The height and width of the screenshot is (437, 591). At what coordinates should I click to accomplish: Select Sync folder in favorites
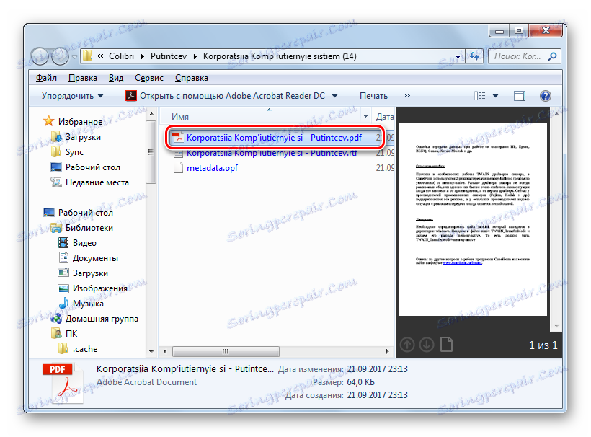click(74, 152)
